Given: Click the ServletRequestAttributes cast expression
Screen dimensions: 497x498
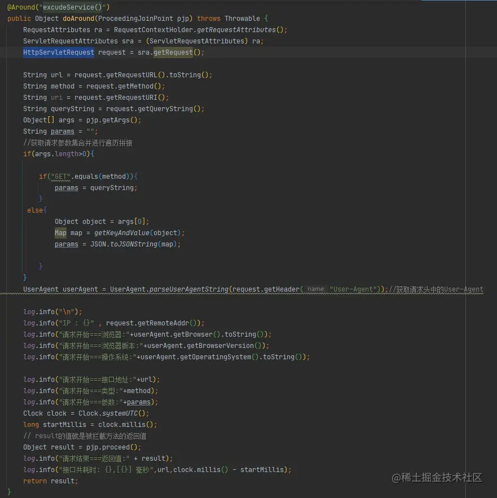Looking at the screenshot, I should pos(197,41).
